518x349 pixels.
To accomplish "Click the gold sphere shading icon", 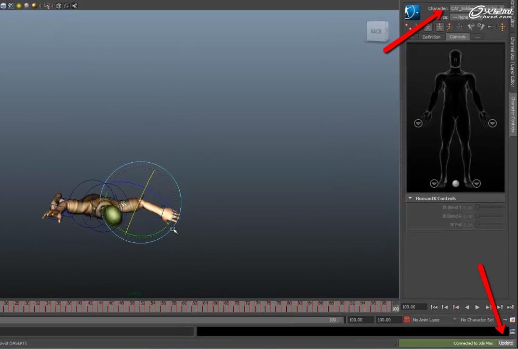I will (x=34, y=6).
